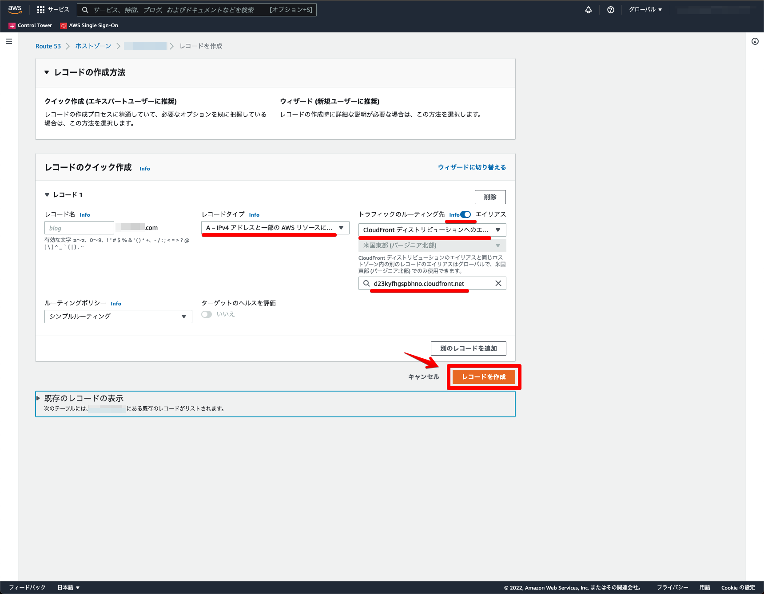Viewport: 764px width, 594px height.
Task: Open Info link next to トラフィックのルーティング先
Action: [454, 215]
